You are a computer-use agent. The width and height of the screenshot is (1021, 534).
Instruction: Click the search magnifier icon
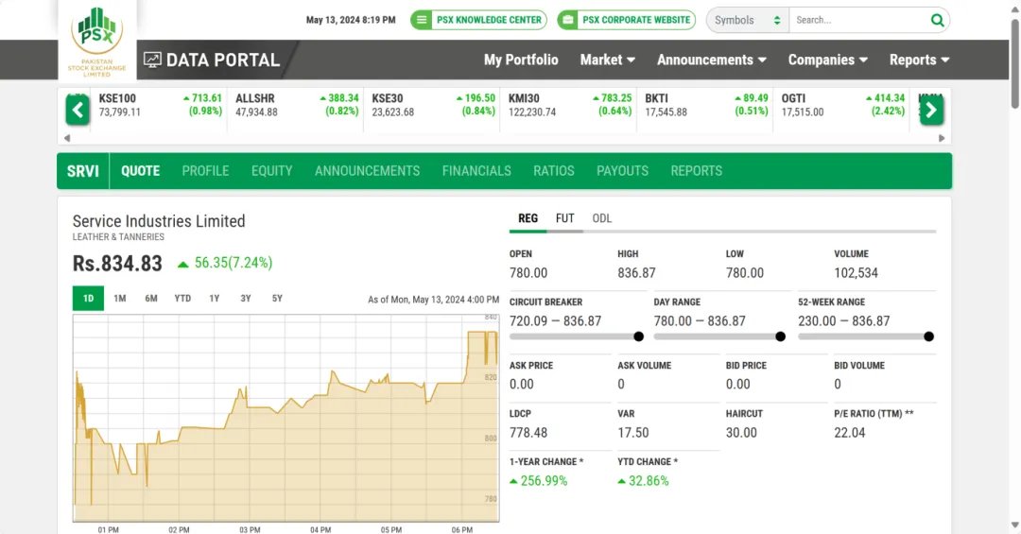pos(937,20)
